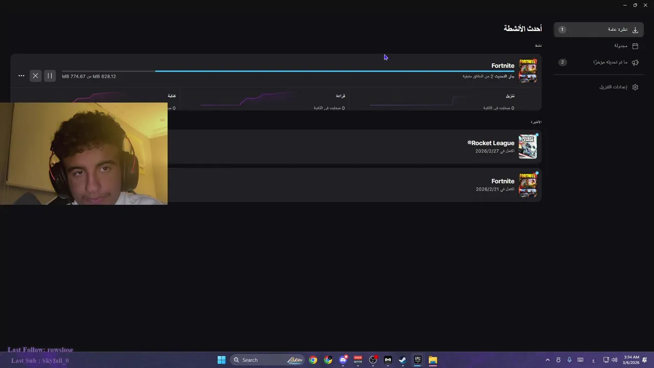The height and width of the screenshot is (368, 654).
Task: Open Google Chrome from the taskbar
Action: tap(313, 360)
